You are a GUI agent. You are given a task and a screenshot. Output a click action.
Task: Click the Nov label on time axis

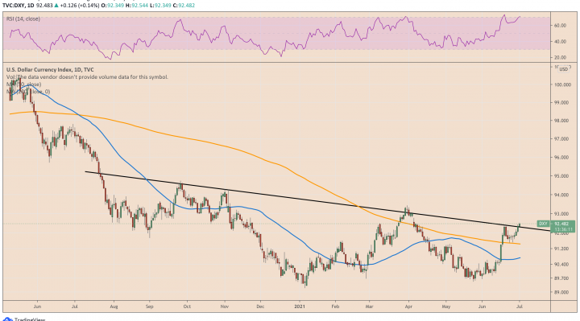224,307
